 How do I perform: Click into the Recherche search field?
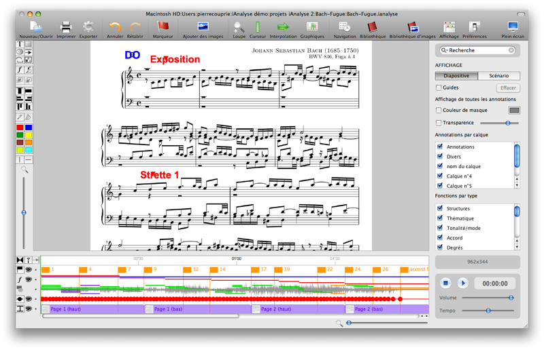(x=478, y=50)
